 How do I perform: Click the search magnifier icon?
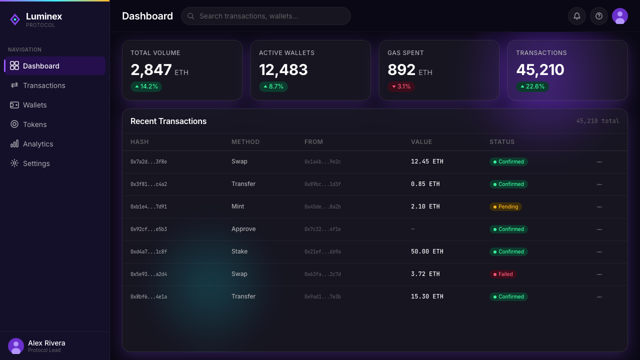click(x=190, y=16)
